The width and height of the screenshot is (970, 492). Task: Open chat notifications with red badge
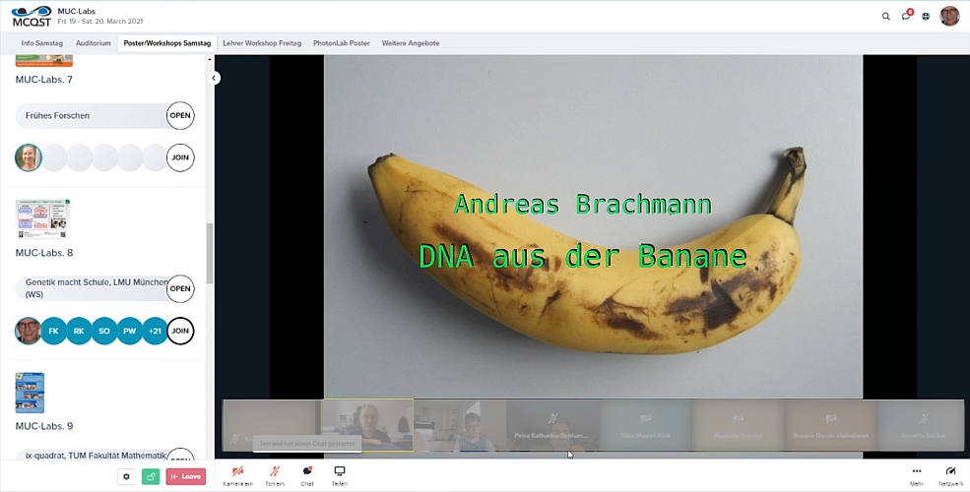[907, 16]
